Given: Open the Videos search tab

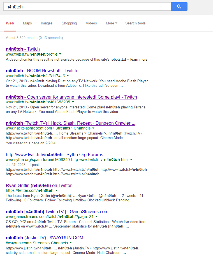Looking at the screenshot, I should click(91, 23).
